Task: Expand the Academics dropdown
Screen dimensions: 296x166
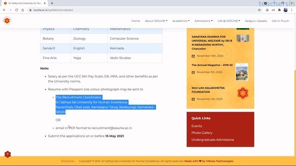Action: point(181,21)
